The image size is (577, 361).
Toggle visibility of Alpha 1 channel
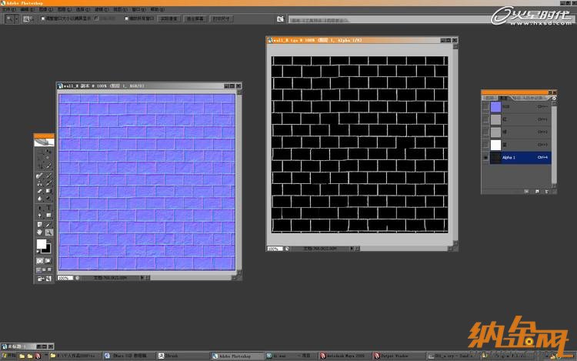tap(485, 157)
